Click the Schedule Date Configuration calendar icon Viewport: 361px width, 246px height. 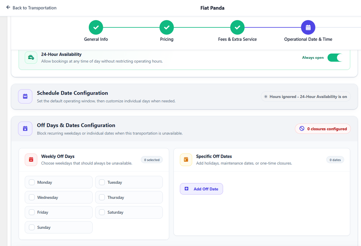25,96
